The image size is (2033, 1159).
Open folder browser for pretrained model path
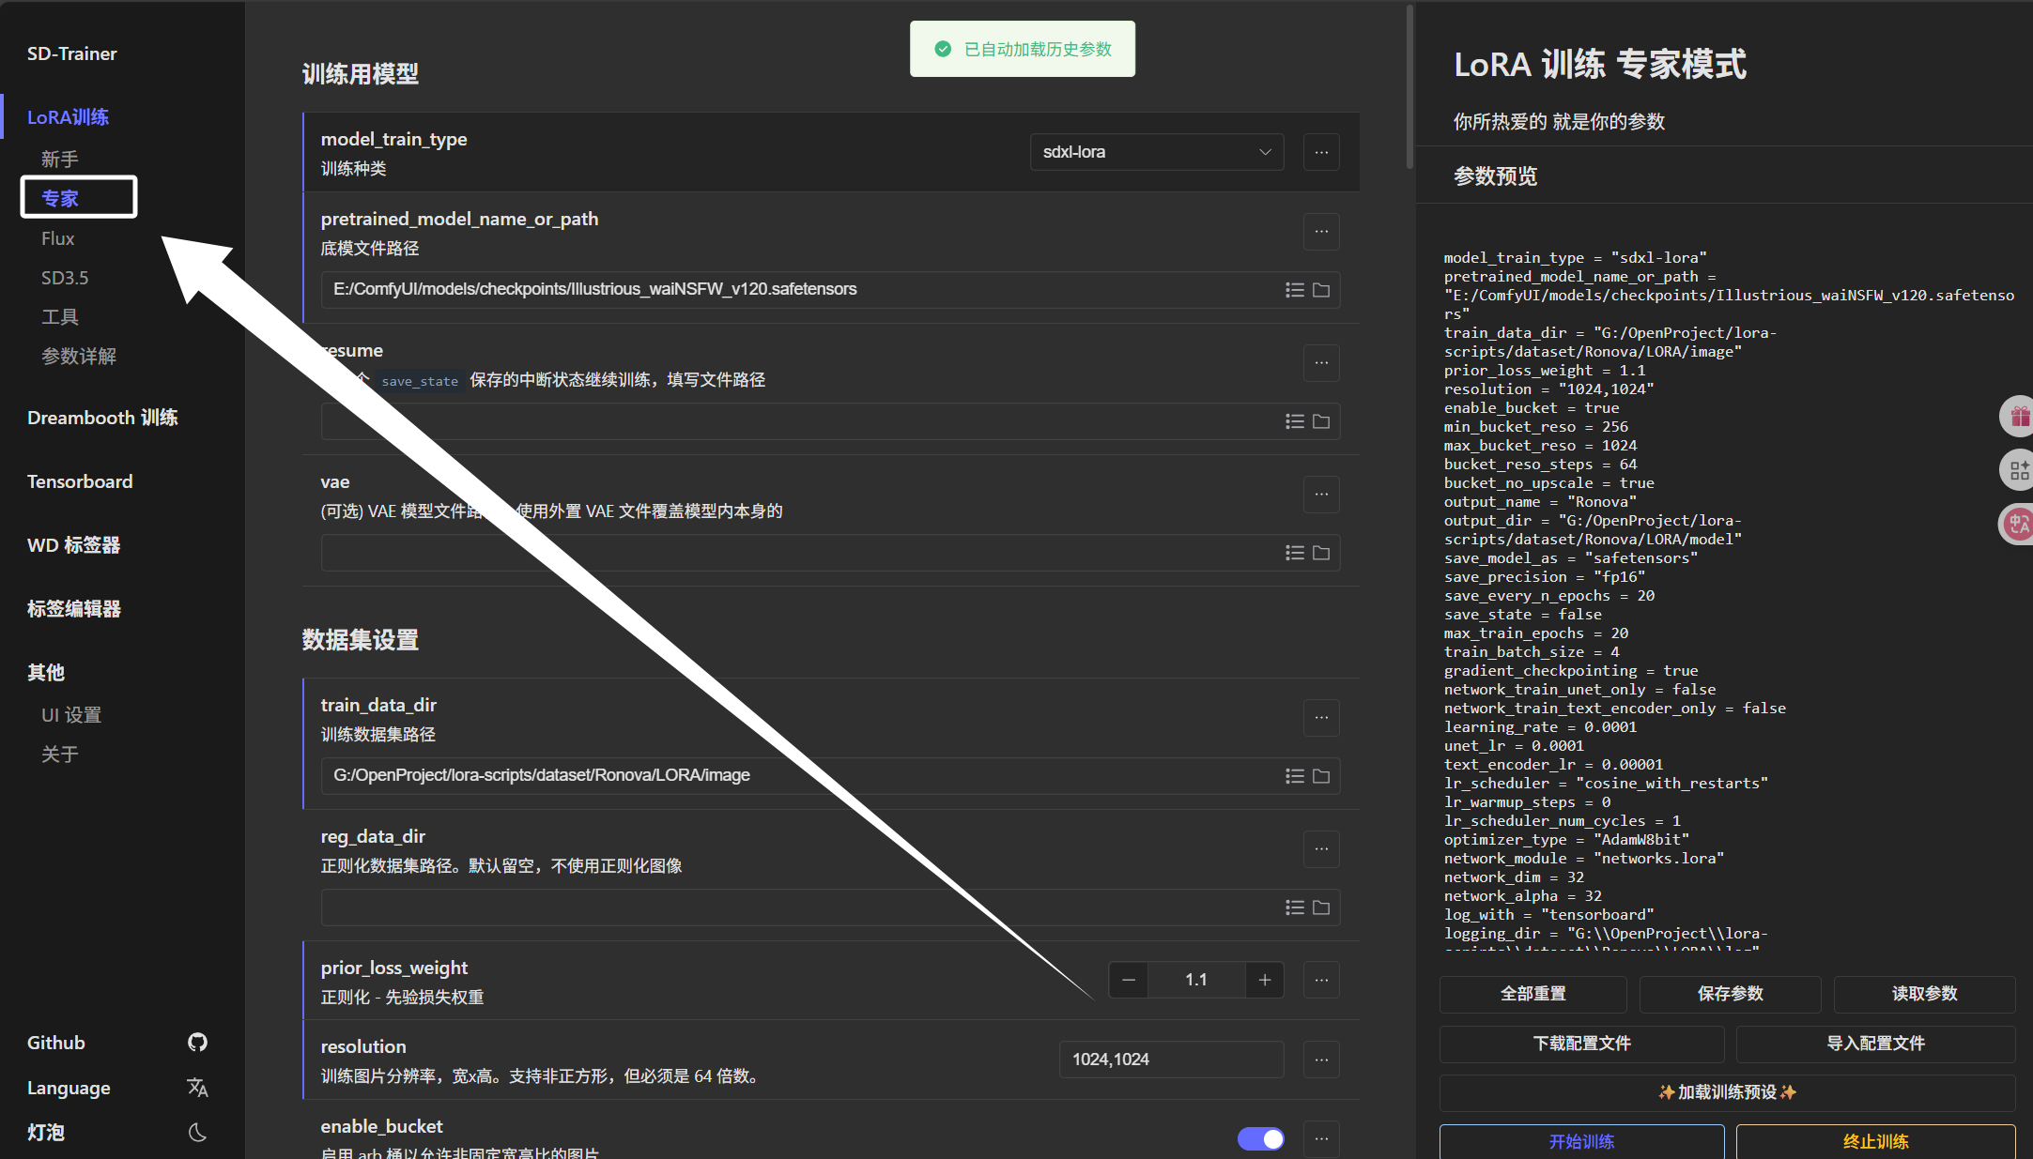pyautogui.click(x=1321, y=290)
